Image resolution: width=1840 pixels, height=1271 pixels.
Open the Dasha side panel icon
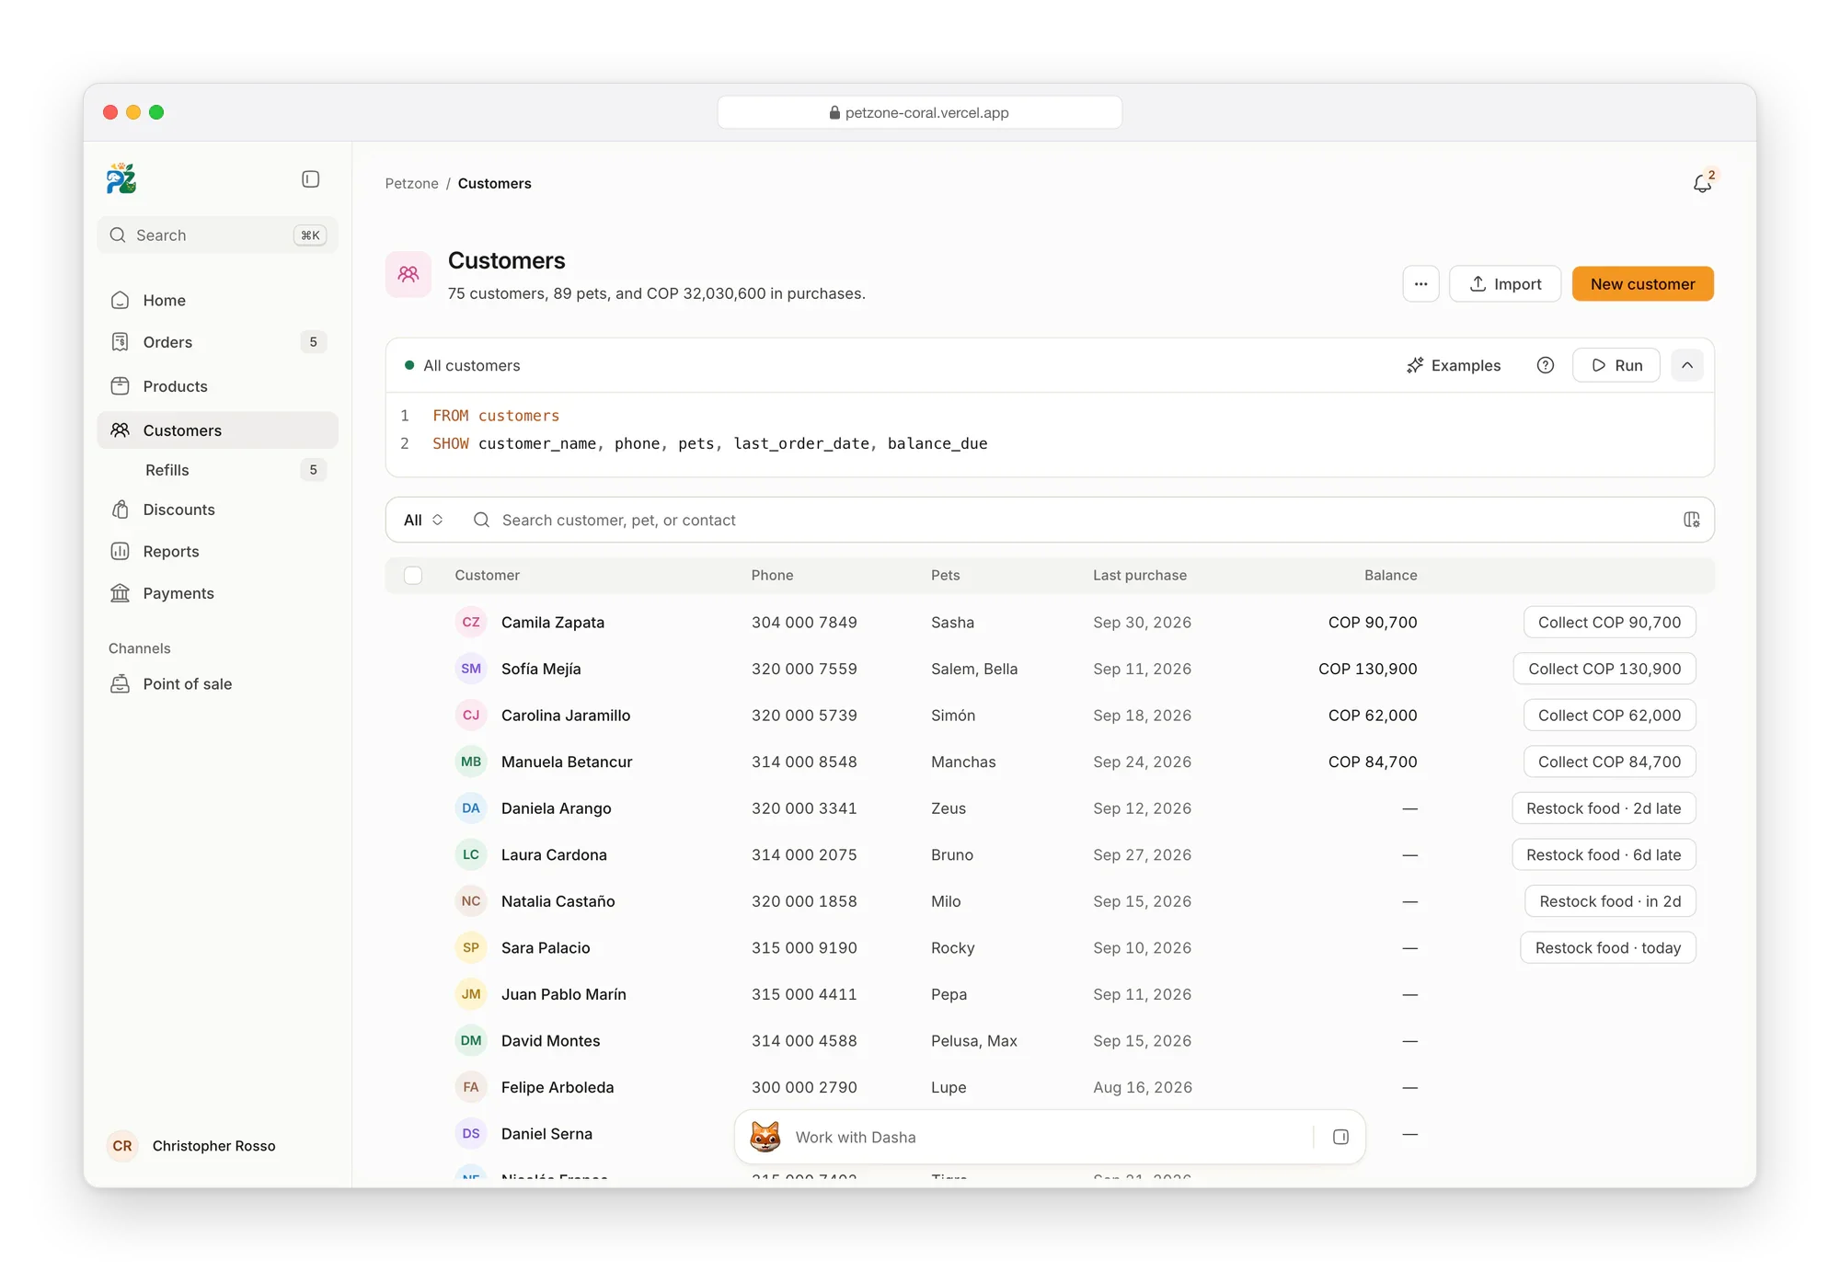[1340, 1137]
